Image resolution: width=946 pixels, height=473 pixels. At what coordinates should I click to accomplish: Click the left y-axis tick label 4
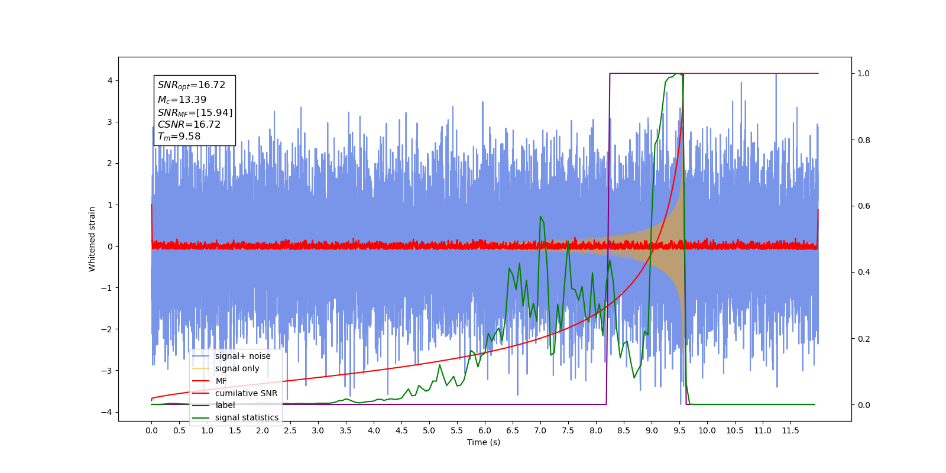[109, 80]
